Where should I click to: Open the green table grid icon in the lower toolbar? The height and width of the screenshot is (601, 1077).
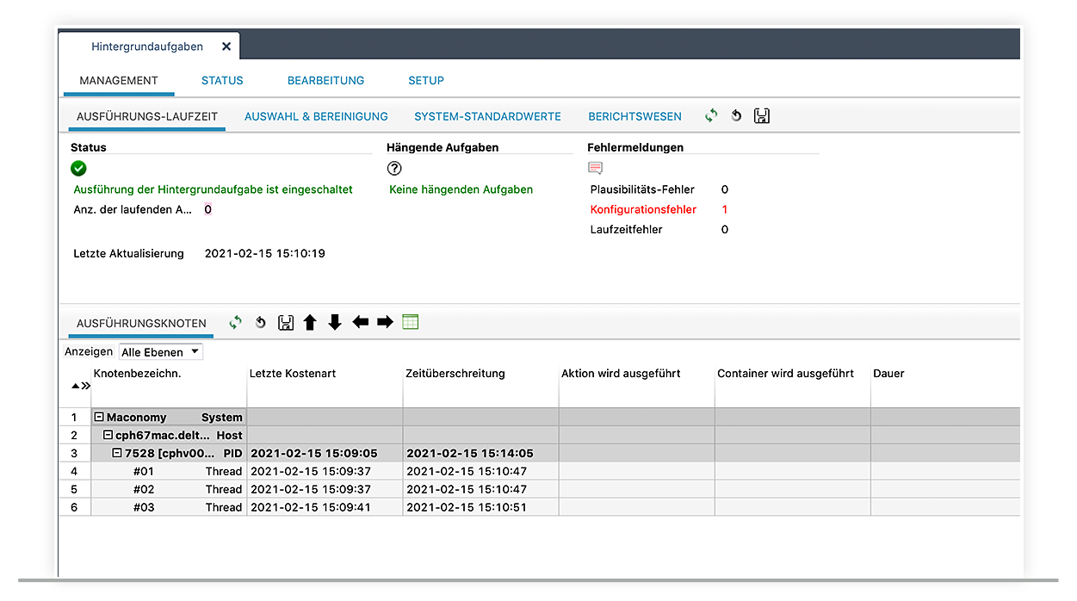410,322
